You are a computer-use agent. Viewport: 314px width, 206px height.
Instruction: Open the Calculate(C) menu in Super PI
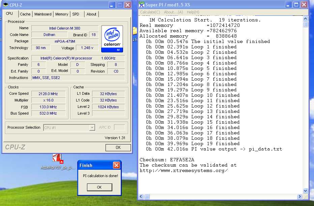coord(150,12)
